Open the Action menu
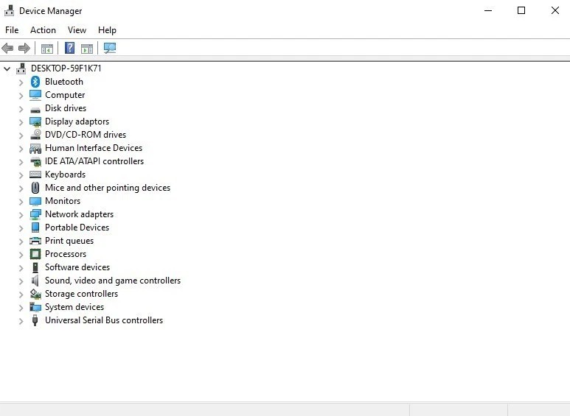The height and width of the screenshot is (416, 570). point(43,29)
